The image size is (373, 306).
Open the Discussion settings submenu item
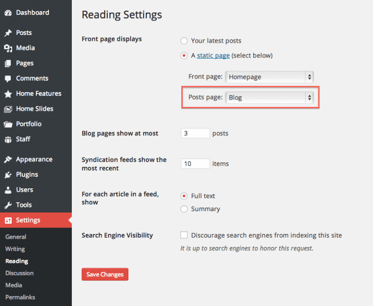[20, 273]
